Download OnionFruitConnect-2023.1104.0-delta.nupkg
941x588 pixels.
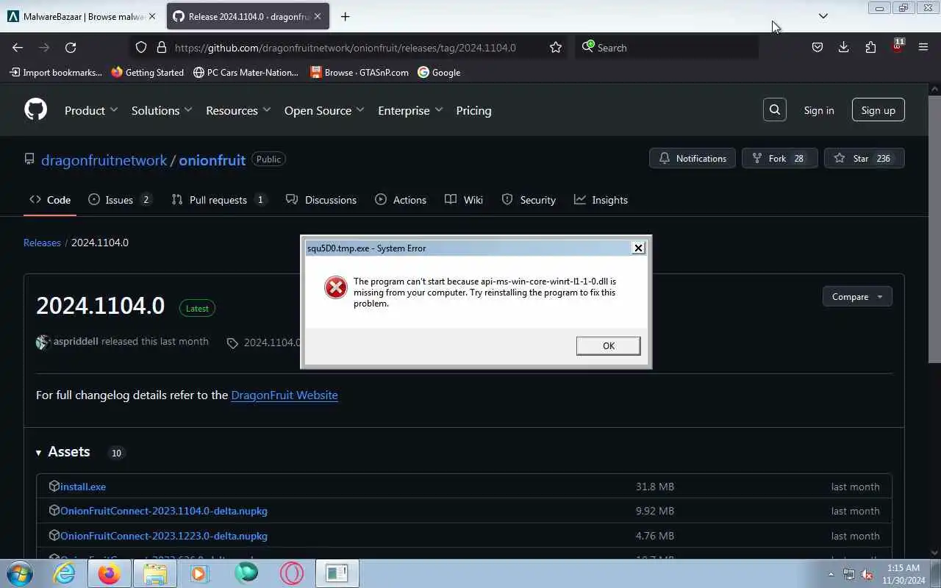click(x=163, y=511)
